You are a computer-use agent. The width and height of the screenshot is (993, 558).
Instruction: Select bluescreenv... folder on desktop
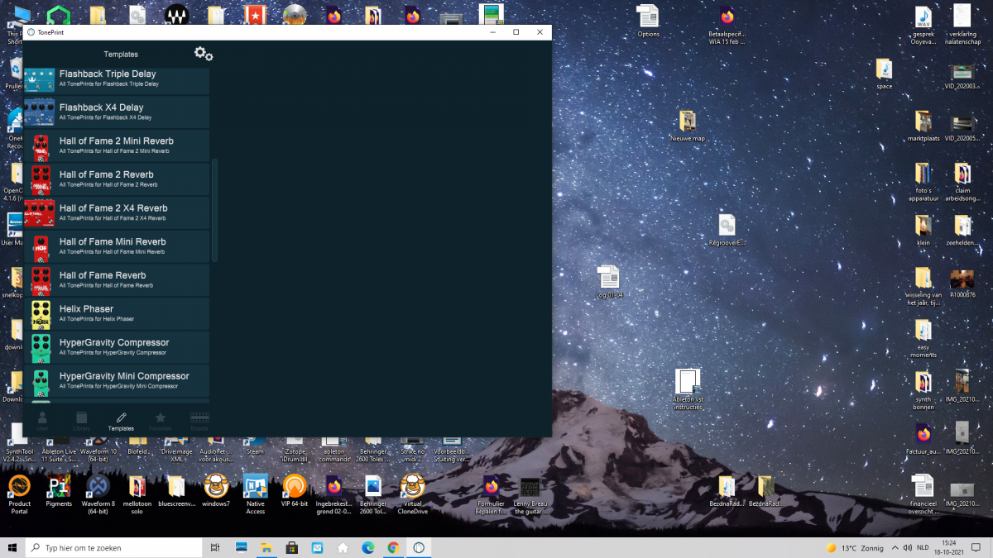tap(176, 490)
